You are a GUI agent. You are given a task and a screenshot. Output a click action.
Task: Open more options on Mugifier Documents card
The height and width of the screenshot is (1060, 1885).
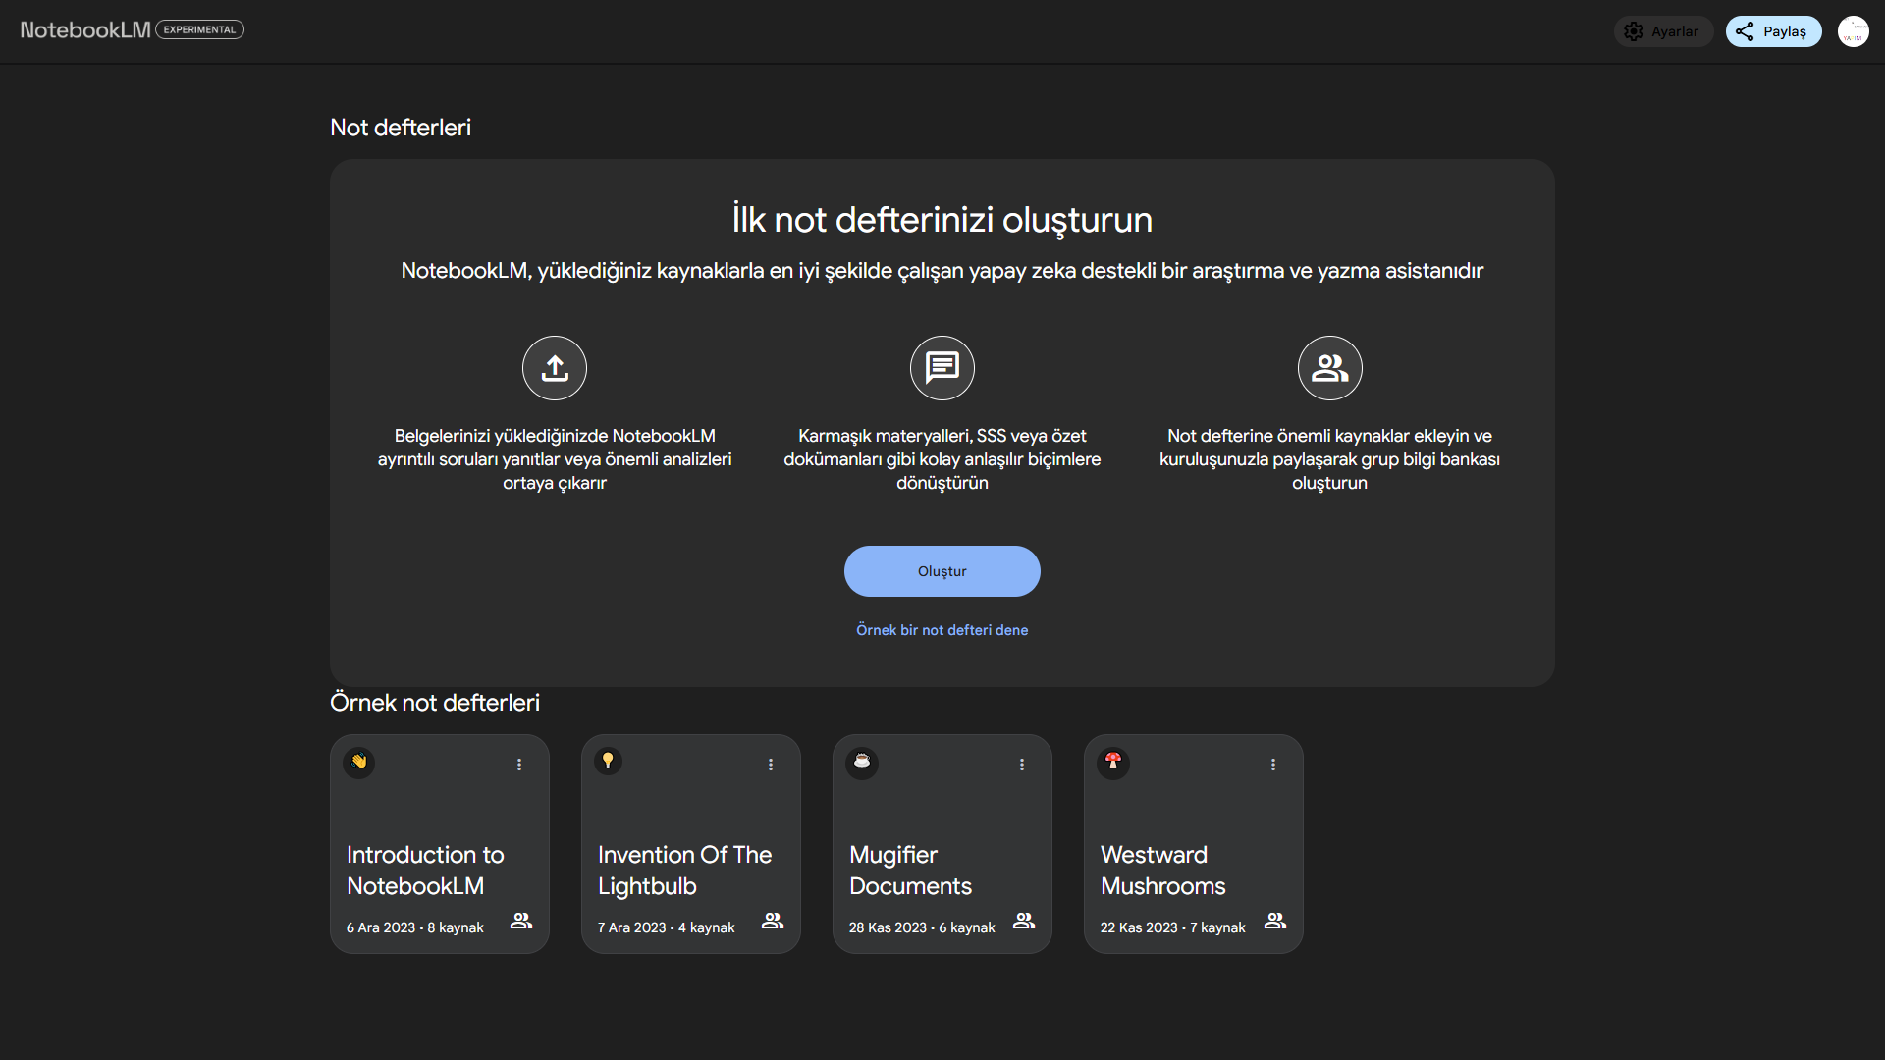tap(1022, 765)
